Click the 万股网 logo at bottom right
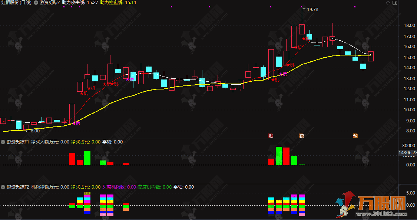This screenshot has height=220, width=417. pos(374,204)
